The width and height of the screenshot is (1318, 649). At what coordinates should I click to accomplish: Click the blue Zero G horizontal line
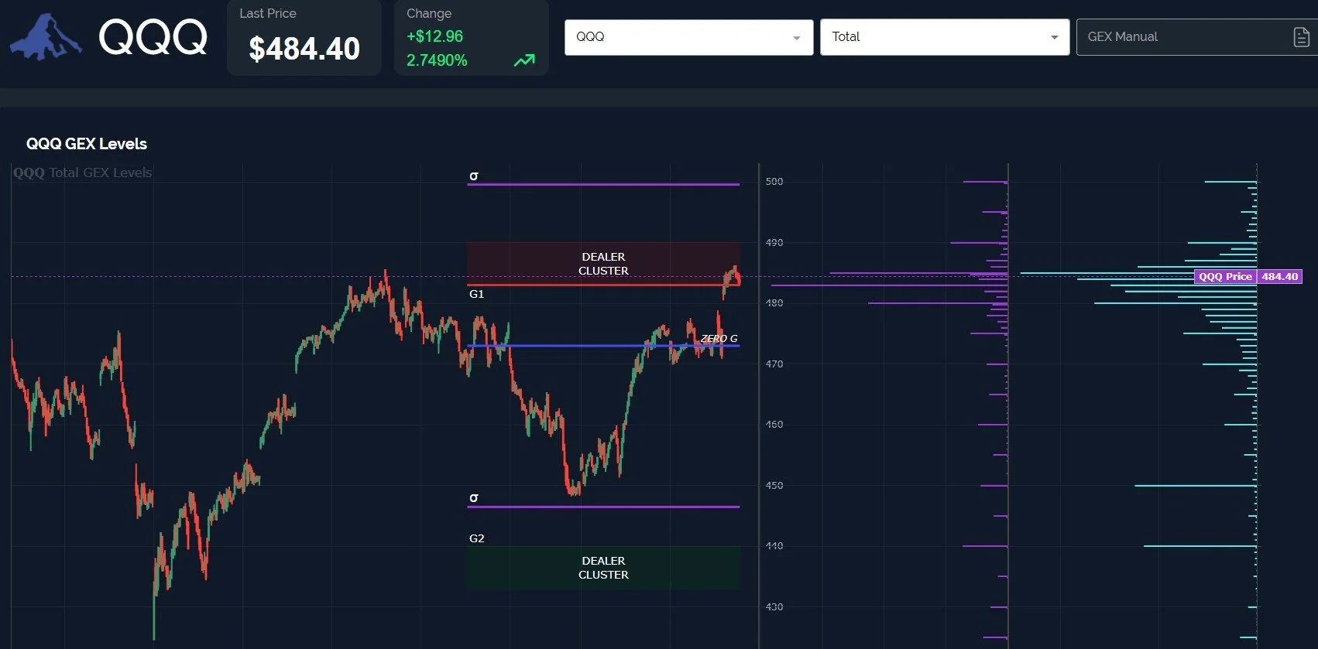(603, 346)
